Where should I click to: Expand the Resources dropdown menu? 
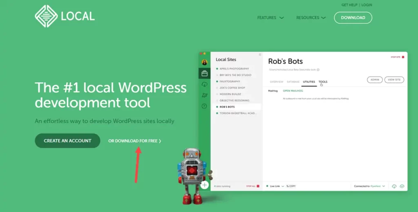[311, 18]
